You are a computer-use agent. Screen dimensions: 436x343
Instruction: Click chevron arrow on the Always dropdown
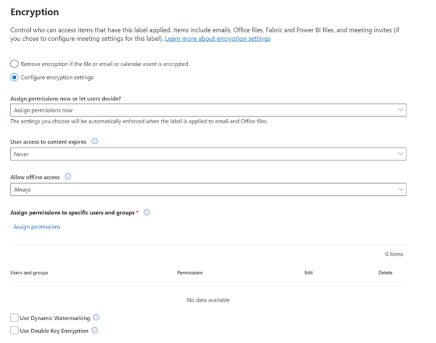point(400,189)
